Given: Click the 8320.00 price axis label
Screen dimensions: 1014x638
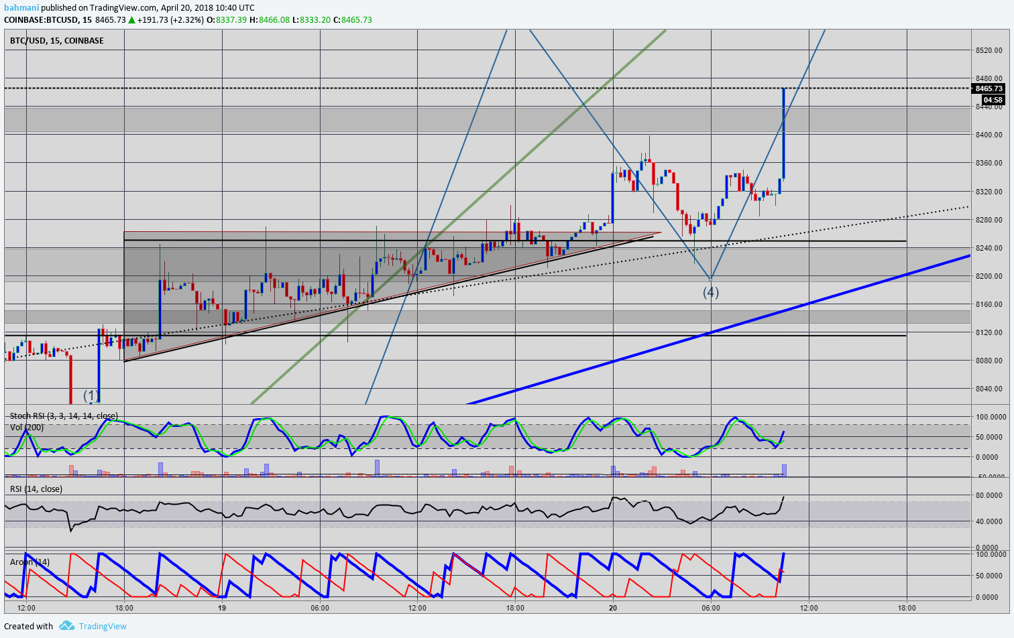Looking at the screenshot, I should tap(989, 192).
